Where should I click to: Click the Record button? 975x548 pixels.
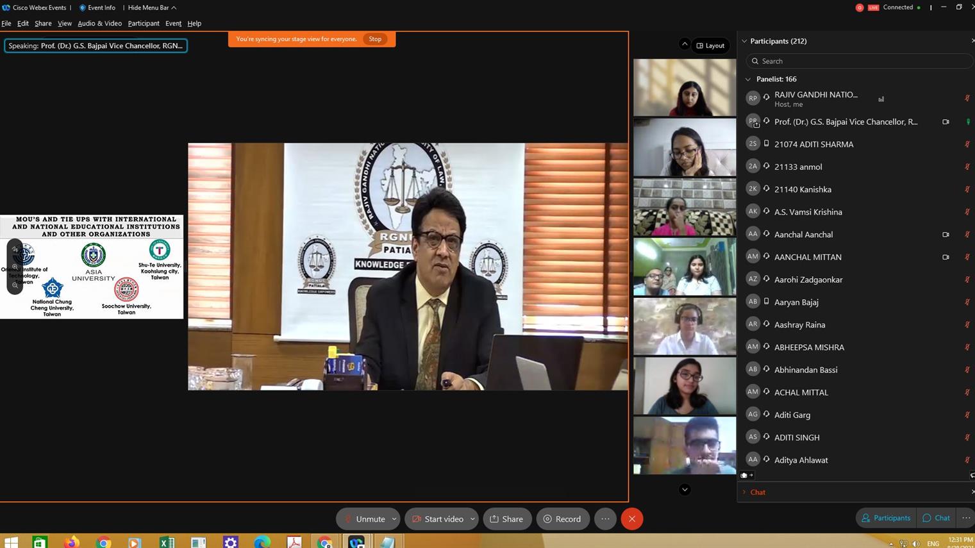(x=563, y=519)
